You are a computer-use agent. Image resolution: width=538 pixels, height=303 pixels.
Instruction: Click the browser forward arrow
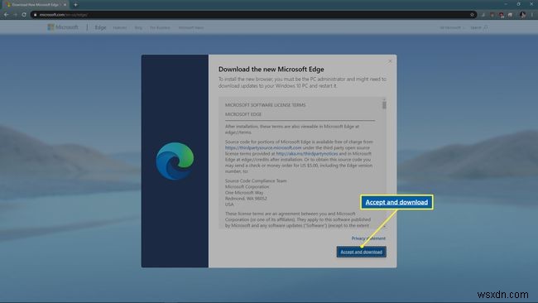pyautogui.click(x=15, y=15)
